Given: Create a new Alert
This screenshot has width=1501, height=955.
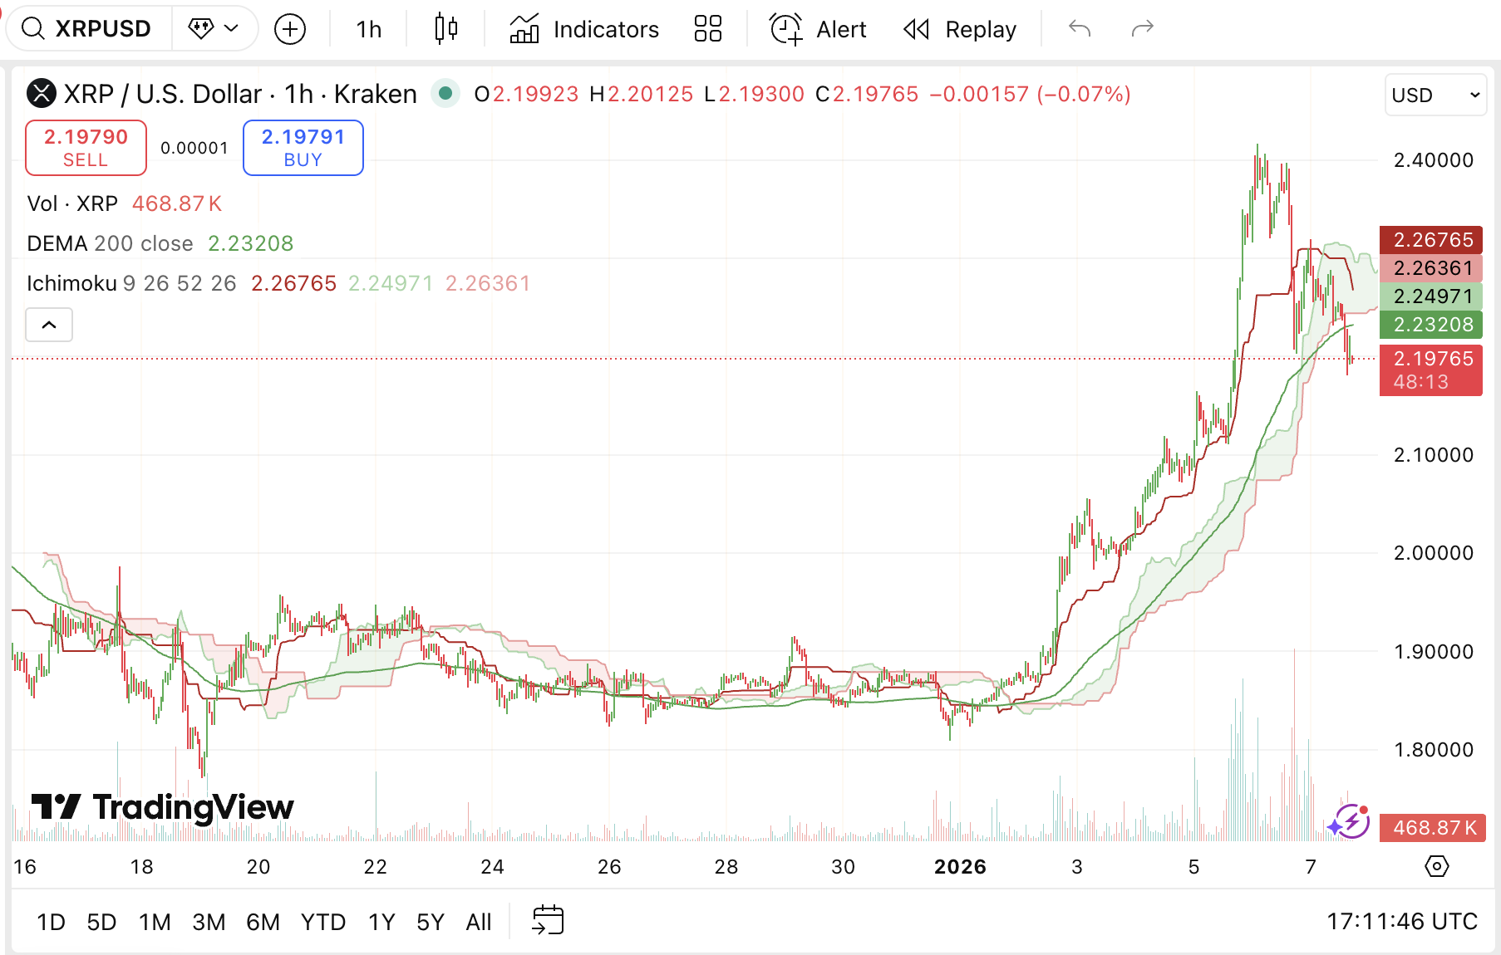Looking at the screenshot, I should pos(818,29).
